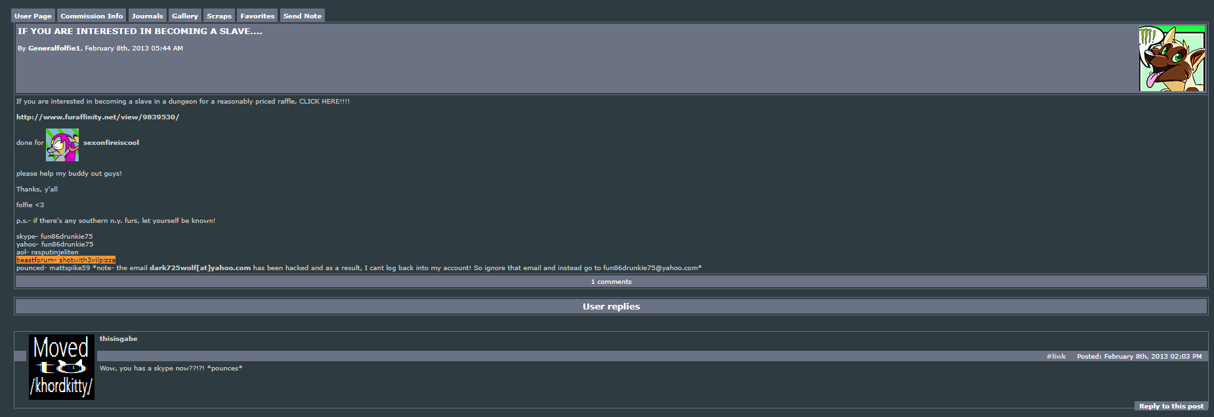This screenshot has height=417, width=1214.
Task: Open the User Page tab
Action: [x=33, y=16]
